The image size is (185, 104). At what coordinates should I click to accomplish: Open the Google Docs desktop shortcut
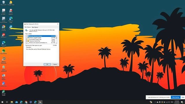(3, 84)
